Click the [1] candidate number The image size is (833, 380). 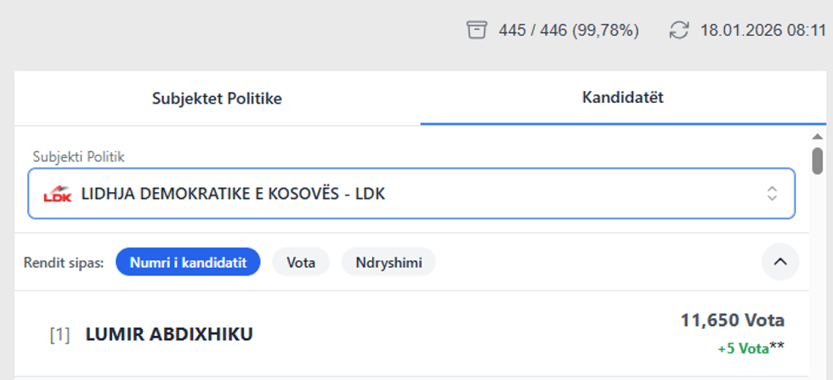[59, 334]
